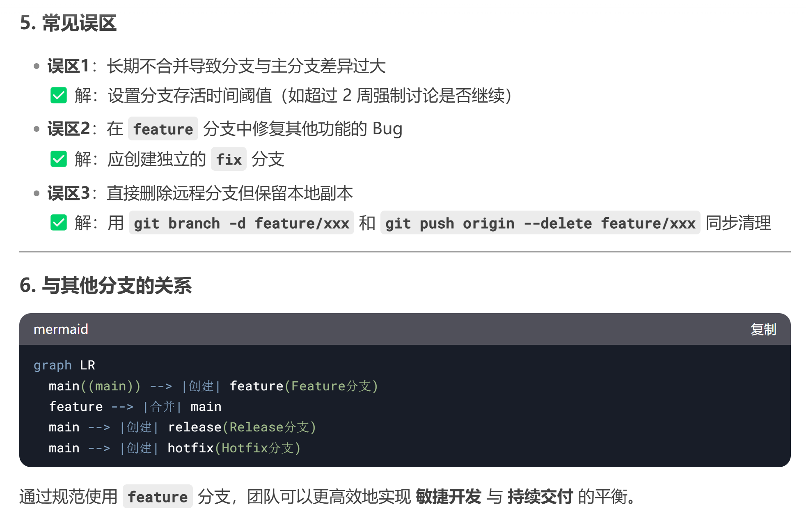Click the "6. 与其他分支的关系" section heading
Image resolution: width=806 pixels, height=509 pixels.
pyautogui.click(x=105, y=285)
